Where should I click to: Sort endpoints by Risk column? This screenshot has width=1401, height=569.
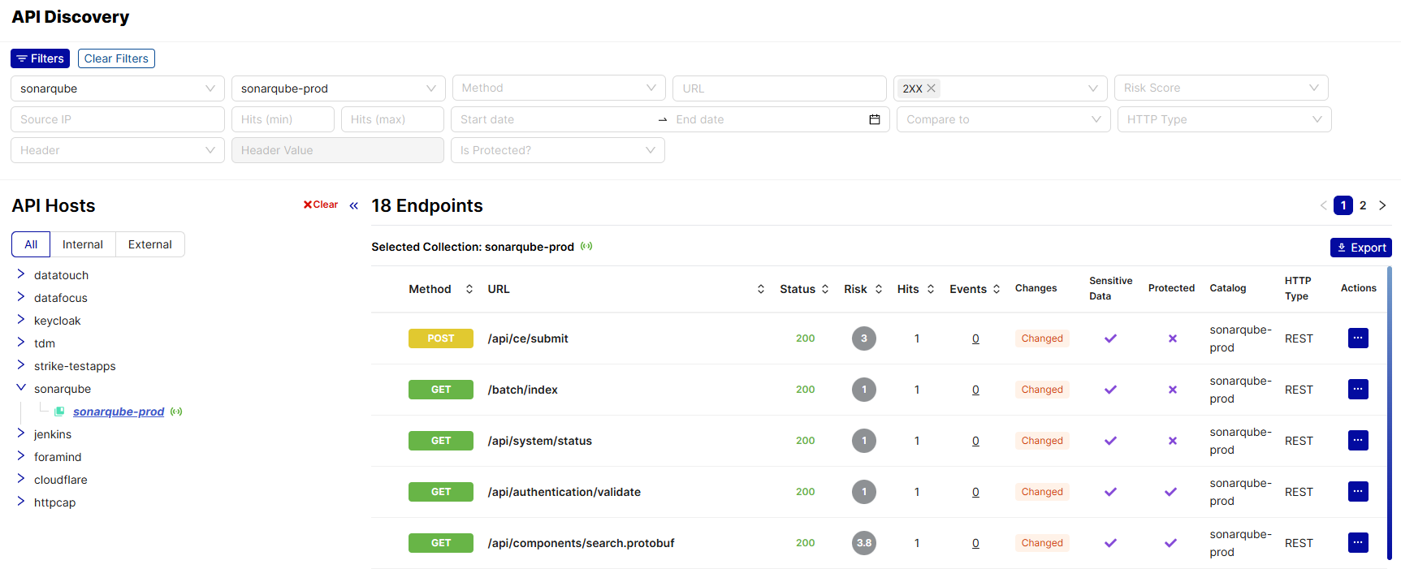click(878, 289)
